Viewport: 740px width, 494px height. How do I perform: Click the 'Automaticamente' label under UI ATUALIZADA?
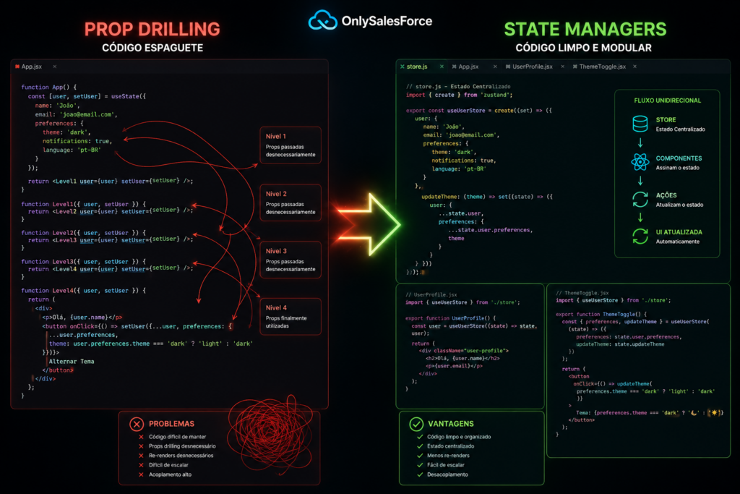[x=677, y=242]
